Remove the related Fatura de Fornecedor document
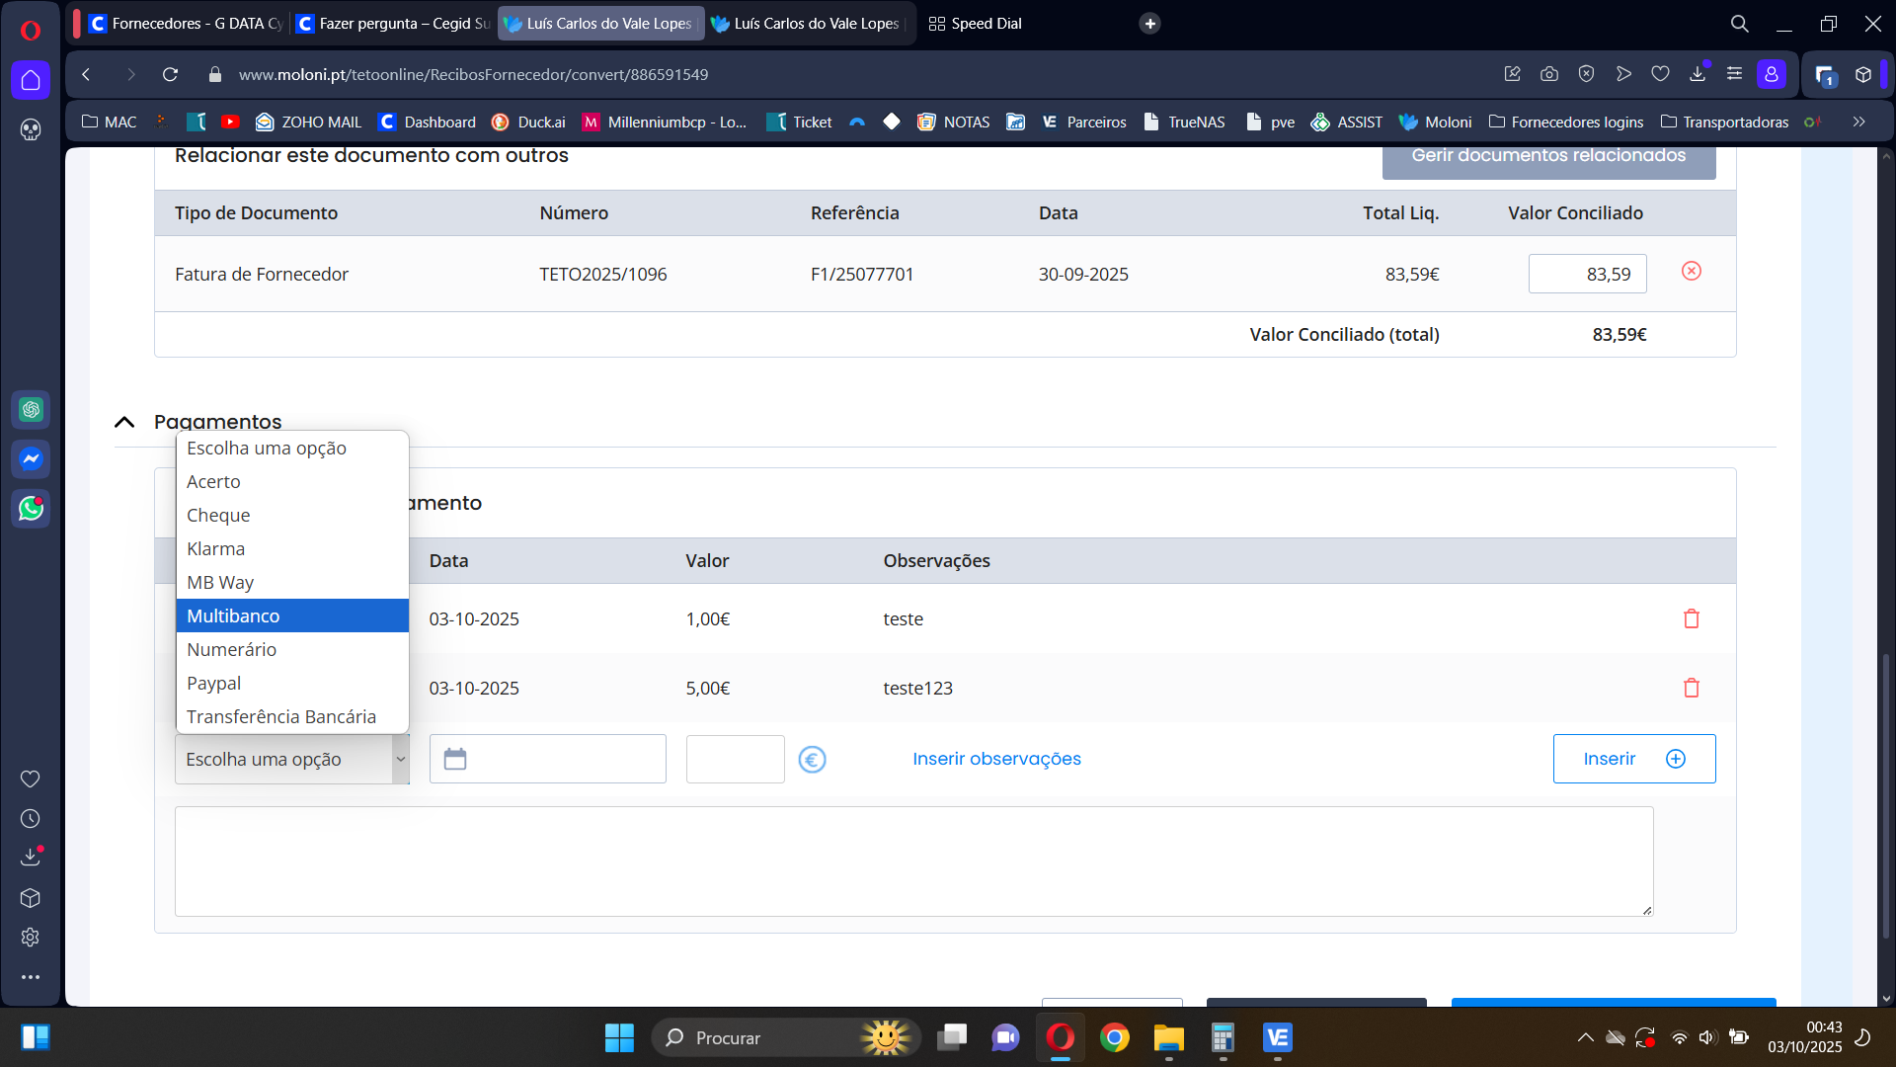Image resolution: width=1896 pixels, height=1067 pixels. pos(1691,271)
